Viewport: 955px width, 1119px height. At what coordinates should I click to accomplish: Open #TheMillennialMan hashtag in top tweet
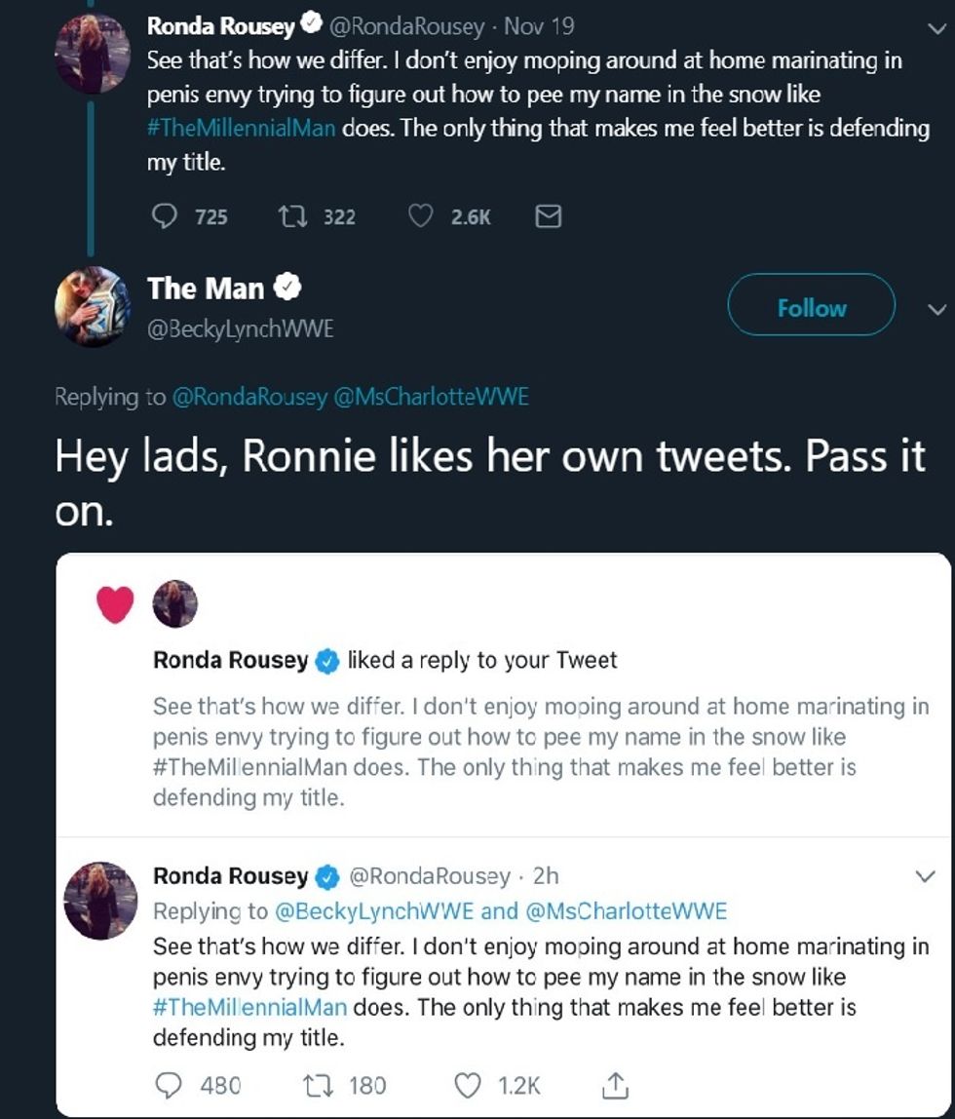242,129
